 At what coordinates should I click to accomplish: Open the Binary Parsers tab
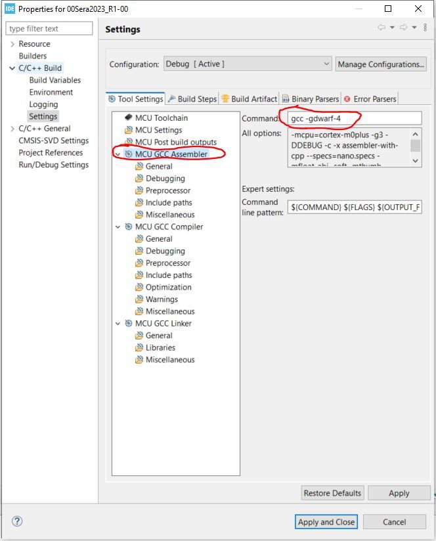[311, 98]
